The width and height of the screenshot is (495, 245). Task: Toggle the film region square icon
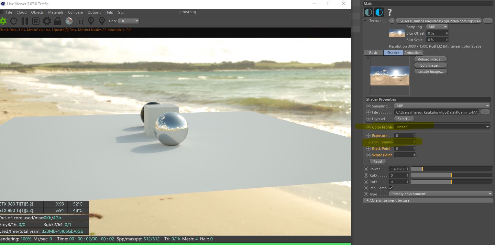coord(80,21)
